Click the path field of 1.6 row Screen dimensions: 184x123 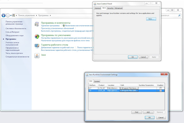(129, 90)
